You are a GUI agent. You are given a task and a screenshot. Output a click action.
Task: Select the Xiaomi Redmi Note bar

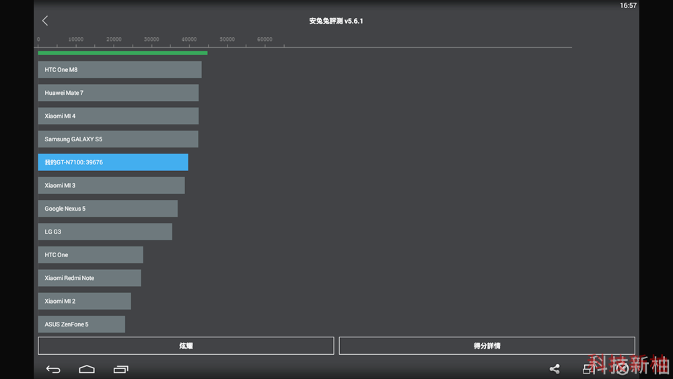[x=90, y=278]
